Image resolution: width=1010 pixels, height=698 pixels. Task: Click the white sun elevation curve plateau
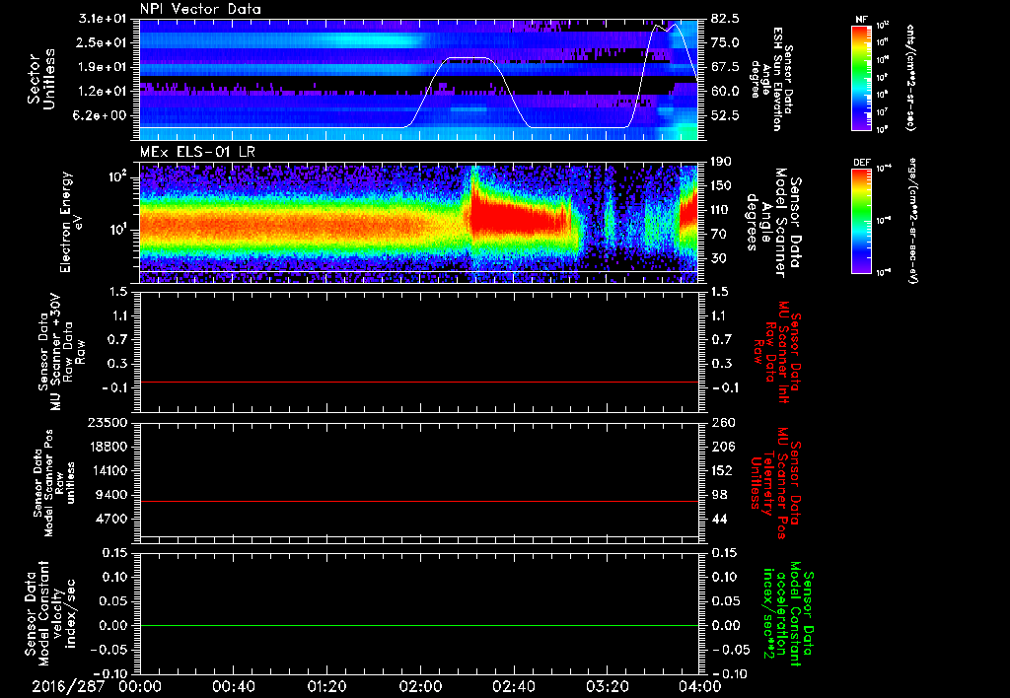[x=467, y=58]
